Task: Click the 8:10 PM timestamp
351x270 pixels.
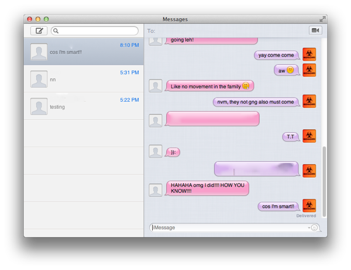Action: point(129,45)
